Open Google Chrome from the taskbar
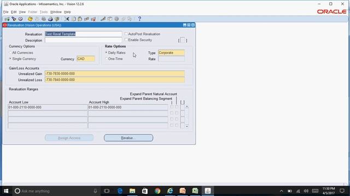The height and width of the screenshot is (196, 350). (157, 191)
